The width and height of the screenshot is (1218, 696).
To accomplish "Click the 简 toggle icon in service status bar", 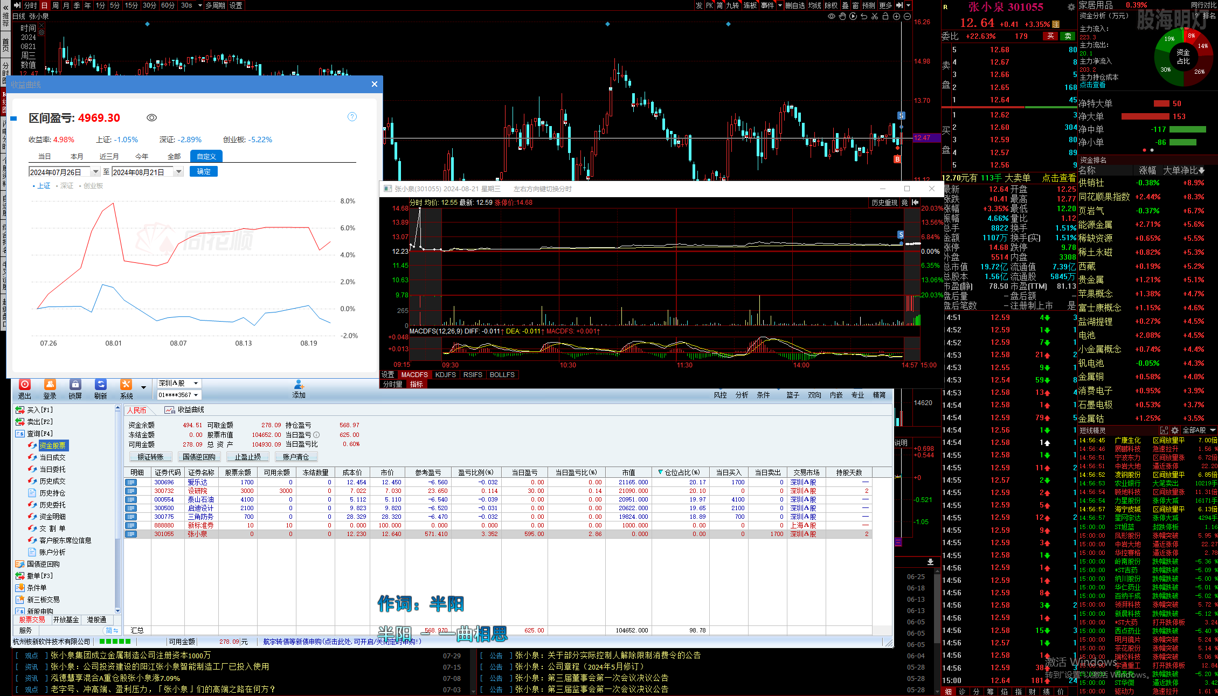I will (112, 630).
